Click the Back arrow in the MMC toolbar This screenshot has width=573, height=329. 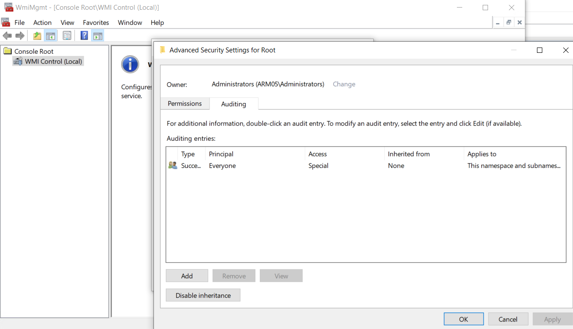click(7, 36)
